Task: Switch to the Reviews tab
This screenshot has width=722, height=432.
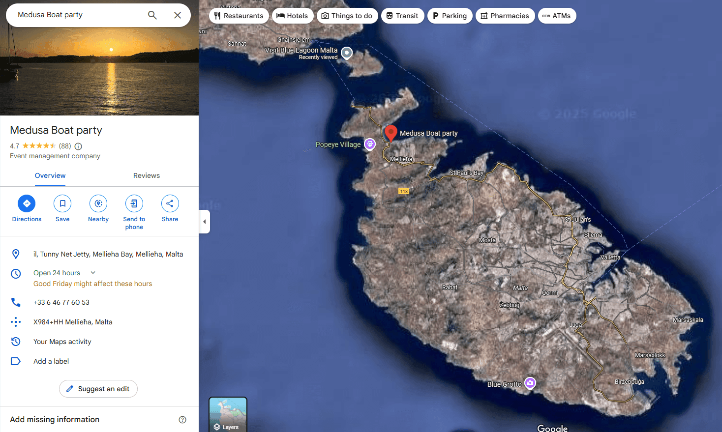Action: (x=147, y=175)
